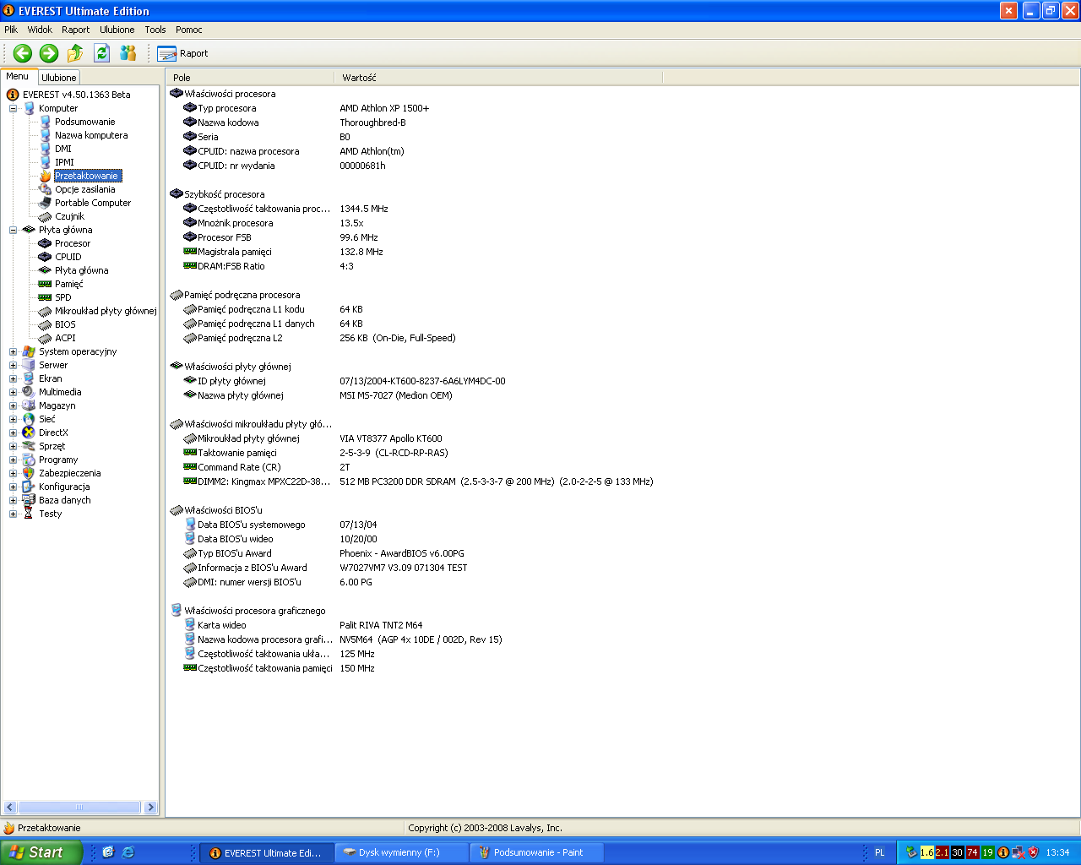Image resolution: width=1081 pixels, height=865 pixels.
Task: Expand the System operacyjny node
Action: click(13, 351)
